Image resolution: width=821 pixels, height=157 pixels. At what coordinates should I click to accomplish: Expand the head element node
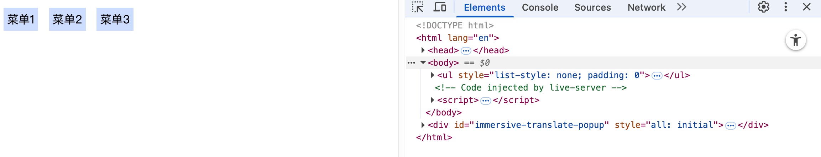[x=423, y=50]
